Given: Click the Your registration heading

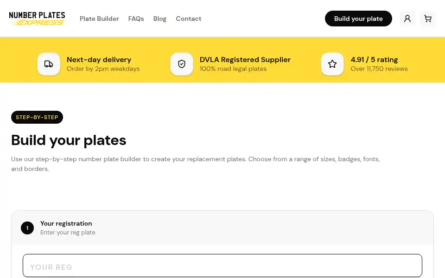Looking at the screenshot, I should (66, 223).
